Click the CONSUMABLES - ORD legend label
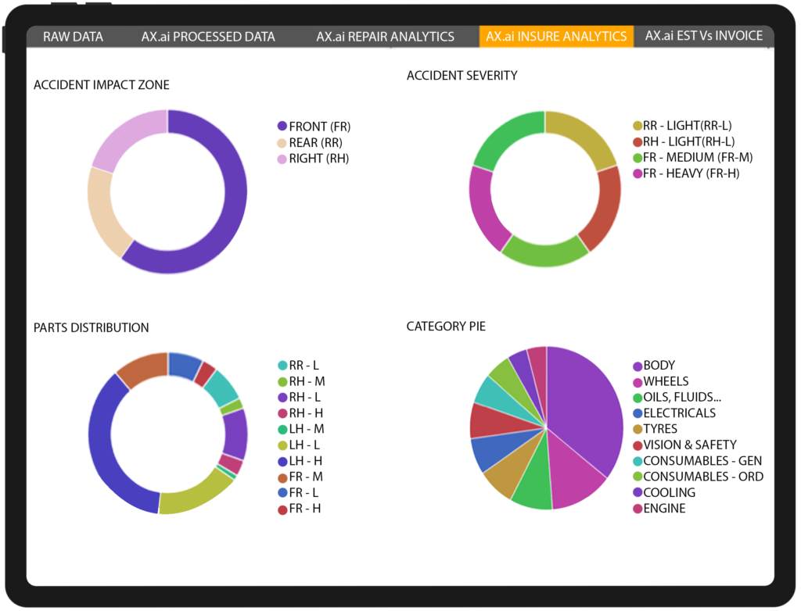This screenshot has height=611, width=801. coord(703,477)
